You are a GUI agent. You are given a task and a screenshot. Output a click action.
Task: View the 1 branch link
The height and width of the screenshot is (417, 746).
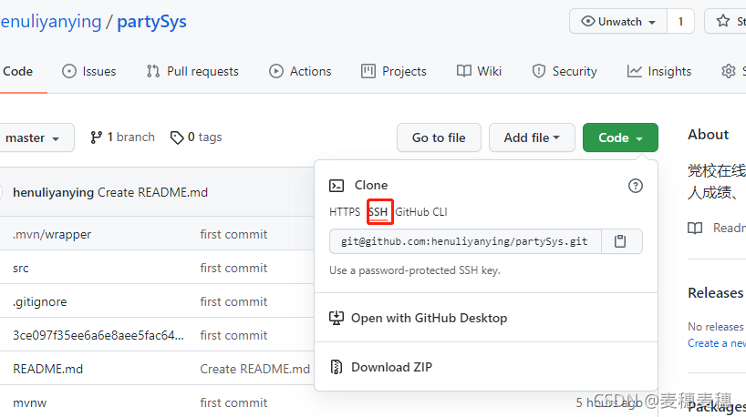[x=122, y=137]
